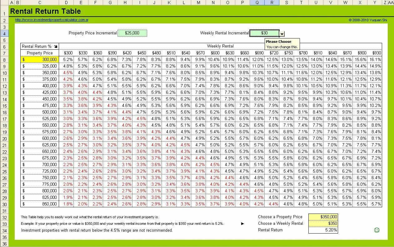Select row header 34
This screenshot has height=247, width=394.
pos(4,230)
